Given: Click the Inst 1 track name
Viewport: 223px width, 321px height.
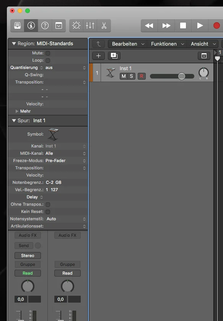Looking at the screenshot, I should click(125, 69).
